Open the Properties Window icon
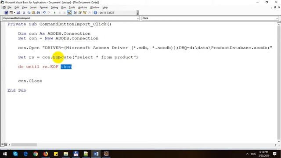 80,13
